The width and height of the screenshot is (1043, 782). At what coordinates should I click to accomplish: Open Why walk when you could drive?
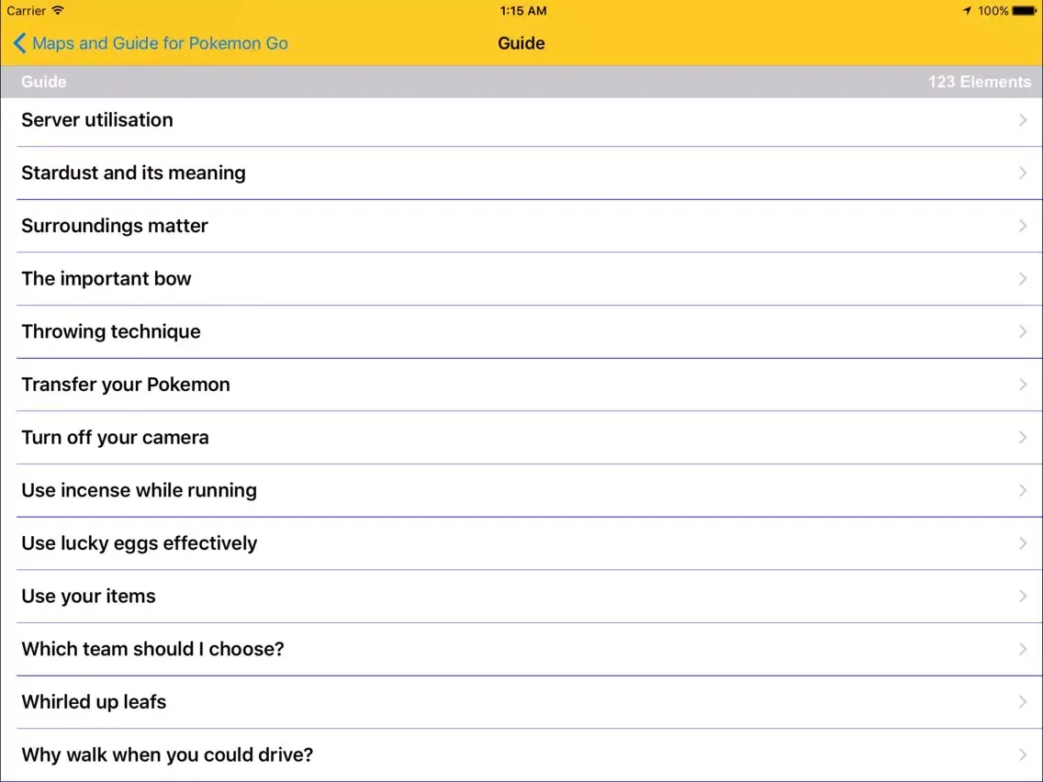click(167, 755)
